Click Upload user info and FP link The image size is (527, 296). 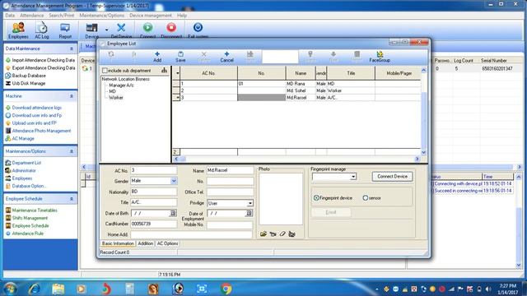pos(35,123)
